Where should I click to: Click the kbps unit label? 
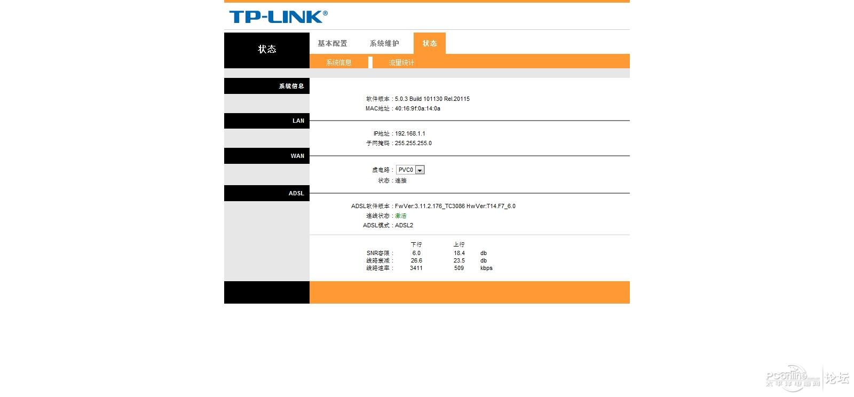coord(486,268)
